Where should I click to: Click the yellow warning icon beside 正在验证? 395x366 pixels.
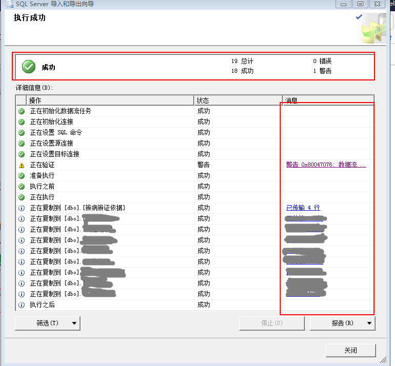[x=22, y=165]
